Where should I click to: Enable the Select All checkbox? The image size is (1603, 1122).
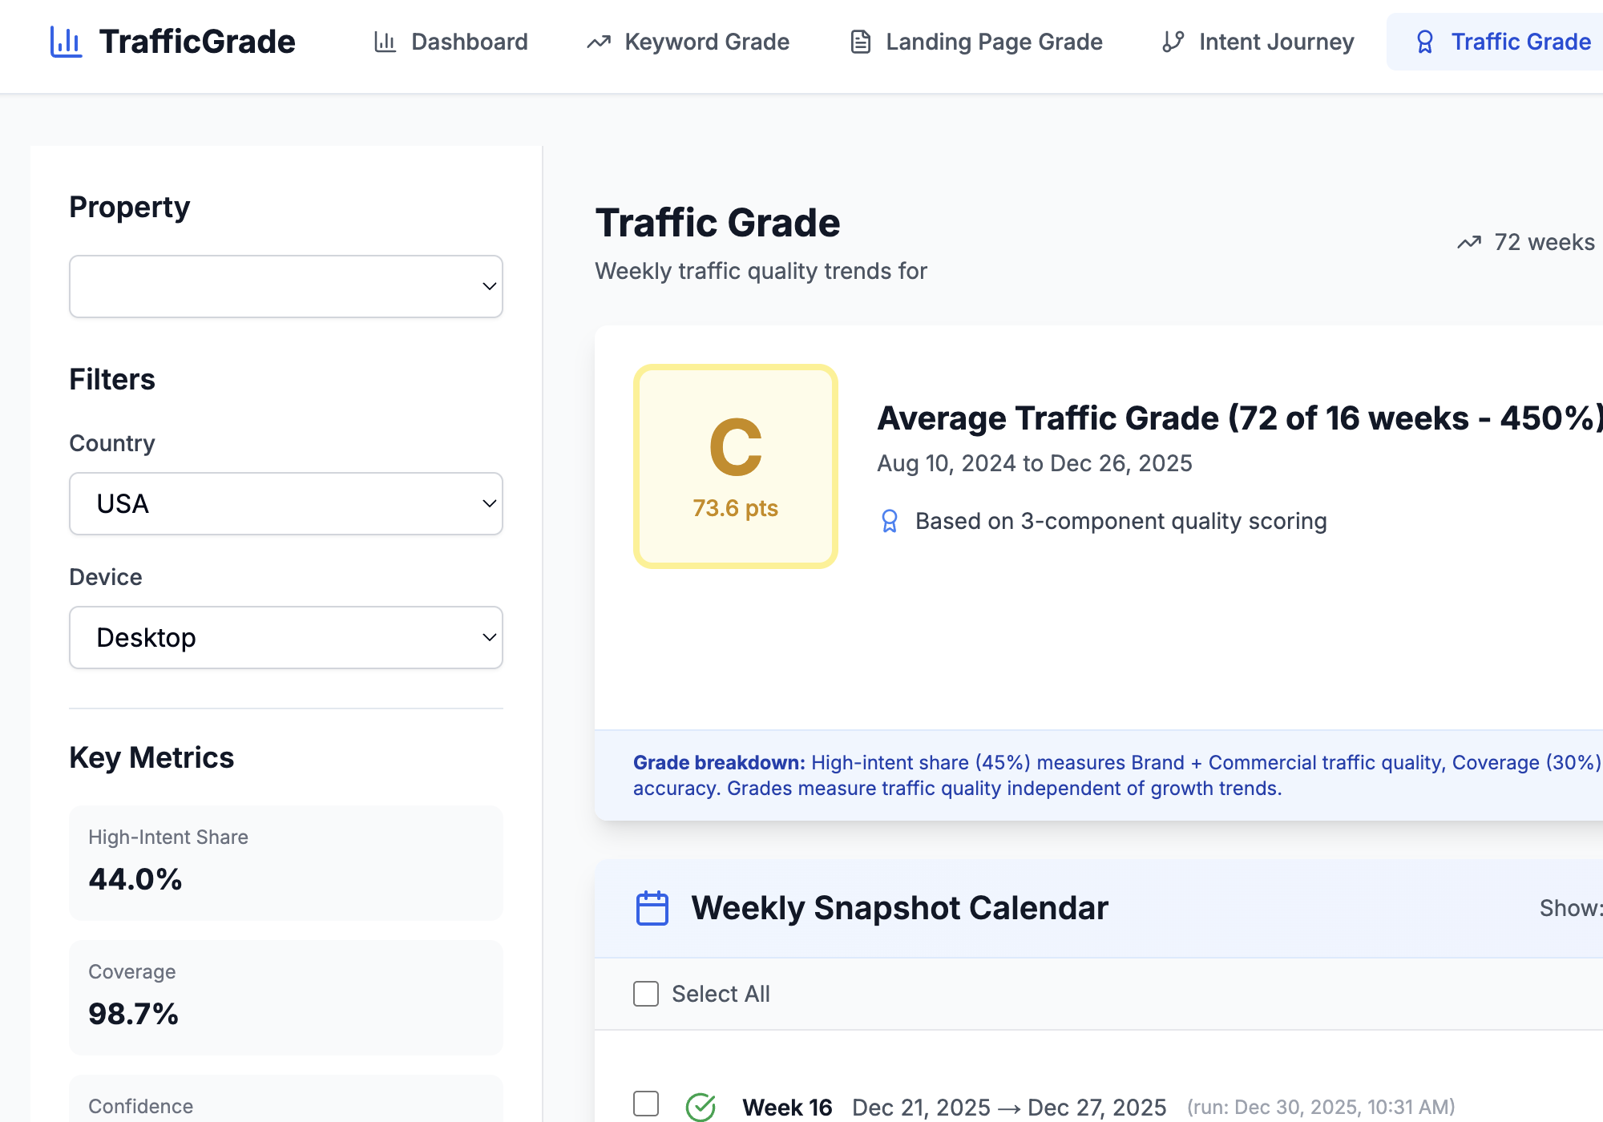click(x=644, y=994)
